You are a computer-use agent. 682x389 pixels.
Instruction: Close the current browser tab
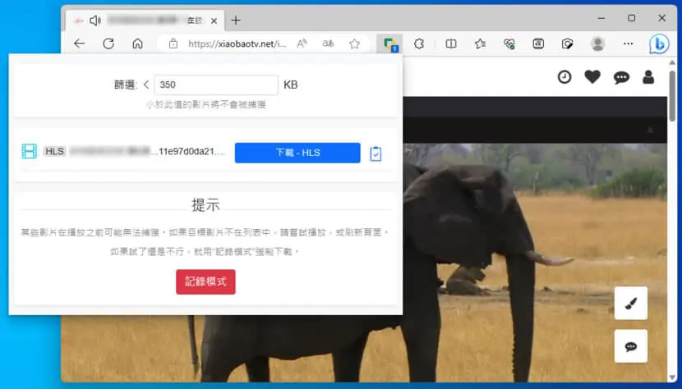(x=214, y=21)
